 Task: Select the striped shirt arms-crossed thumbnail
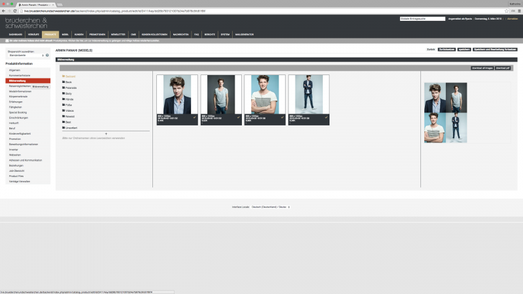(x=265, y=94)
